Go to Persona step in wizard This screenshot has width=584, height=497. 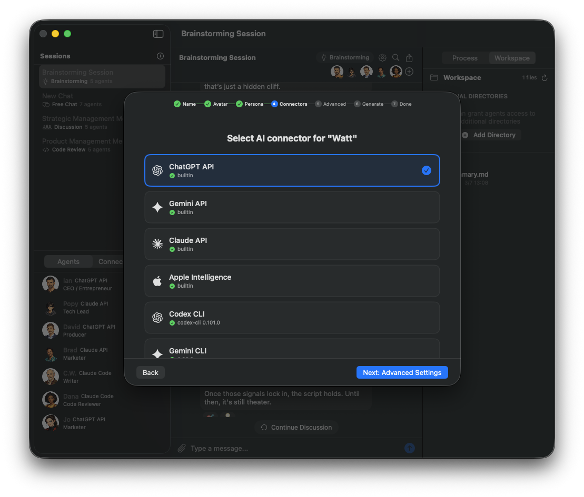pyautogui.click(x=250, y=104)
